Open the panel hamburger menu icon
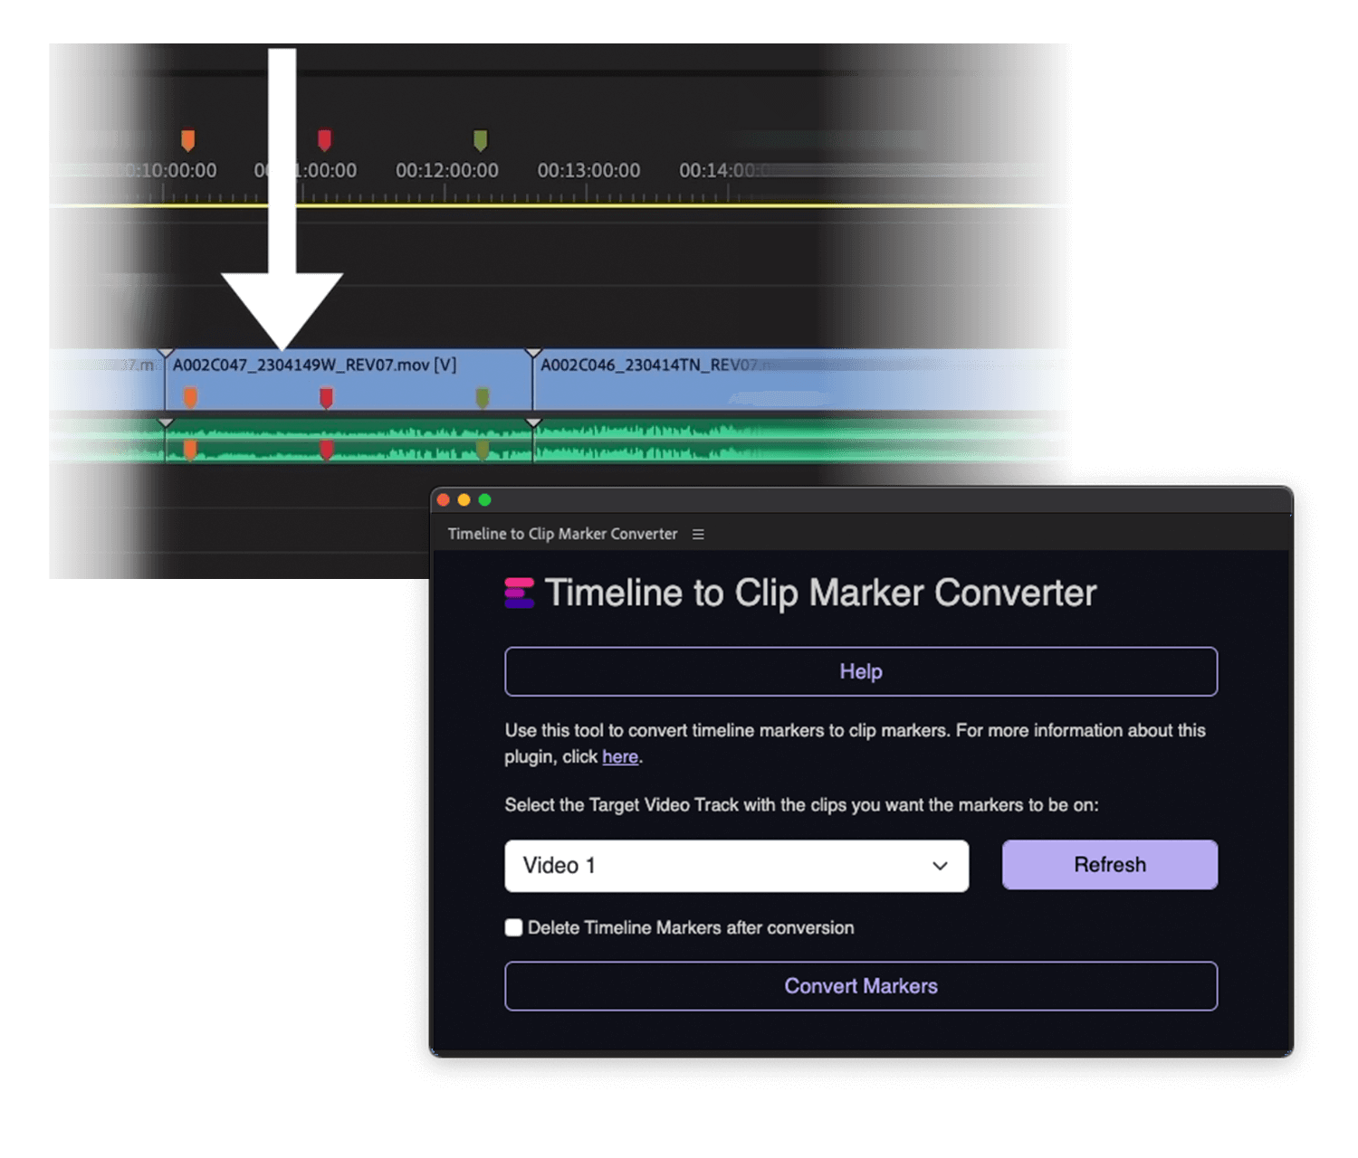Image resolution: width=1358 pixels, height=1158 pixels. (x=698, y=535)
